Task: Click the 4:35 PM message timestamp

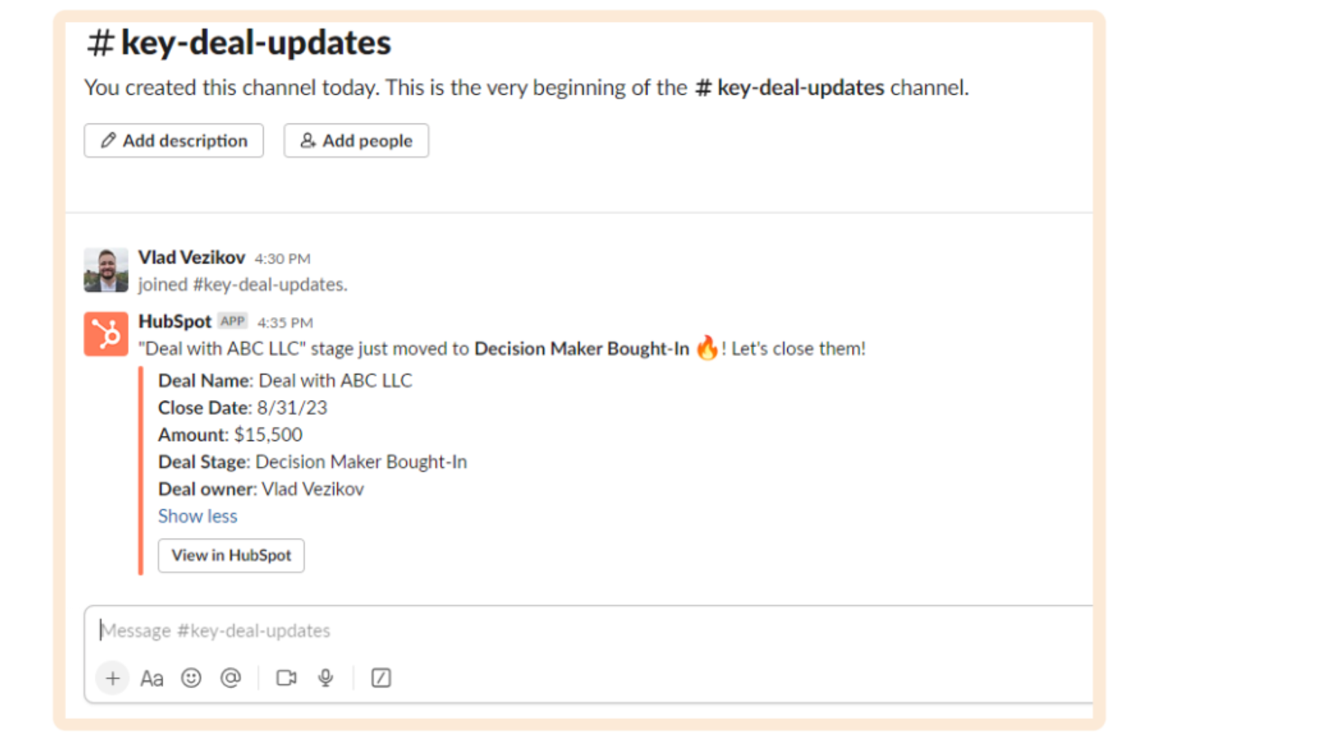Action: 285,322
